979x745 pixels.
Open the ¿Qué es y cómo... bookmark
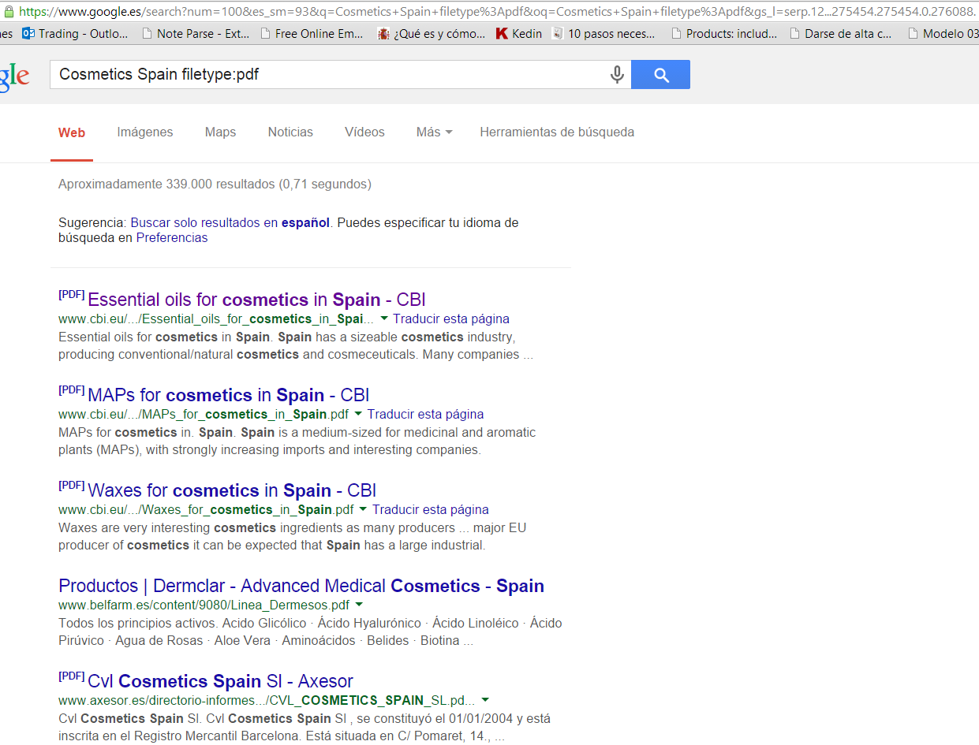point(432,34)
